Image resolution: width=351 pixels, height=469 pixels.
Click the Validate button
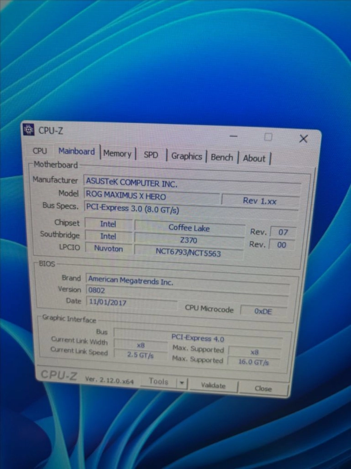[213, 385]
